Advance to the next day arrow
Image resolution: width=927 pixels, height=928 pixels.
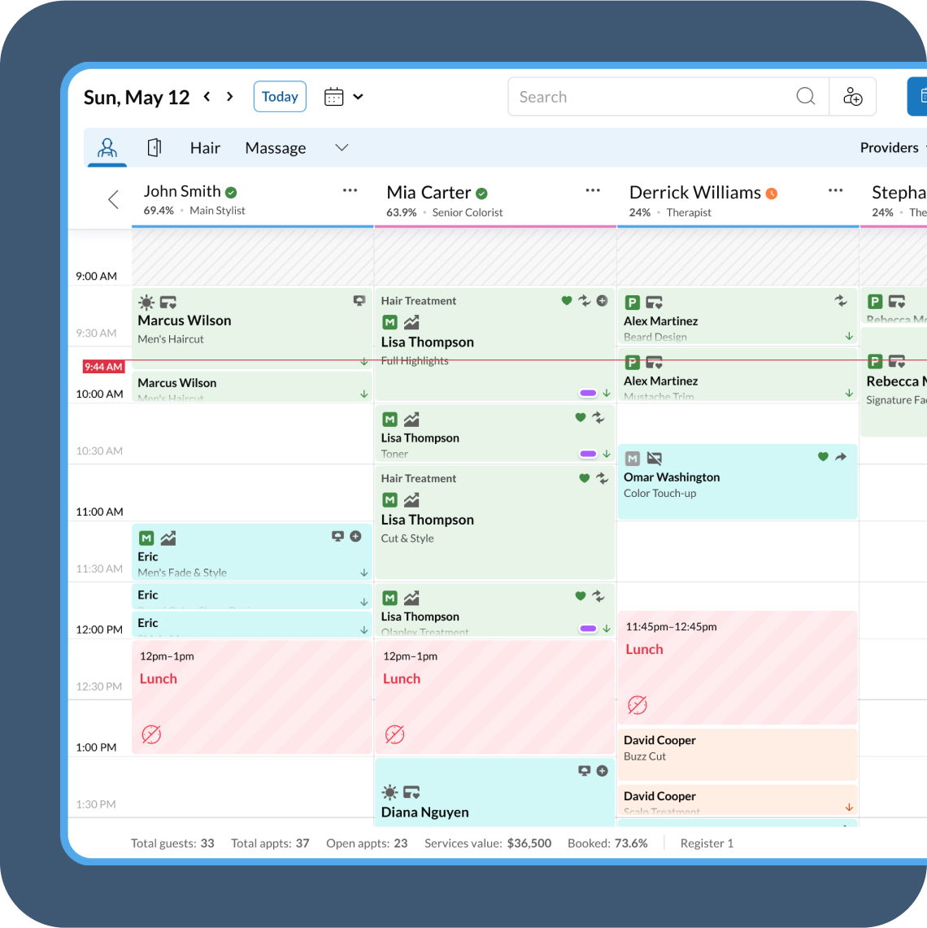230,97
